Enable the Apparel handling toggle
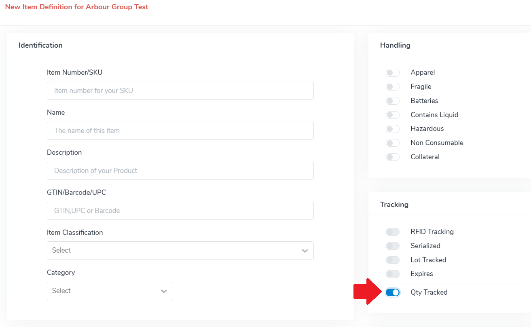The width and height of the screenshot is (531, 327). tap(392, 72)
